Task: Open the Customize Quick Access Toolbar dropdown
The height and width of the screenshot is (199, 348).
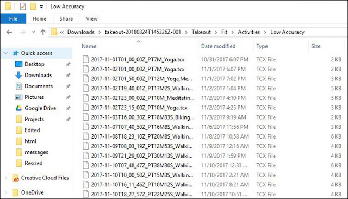Action: coord(41,7)
